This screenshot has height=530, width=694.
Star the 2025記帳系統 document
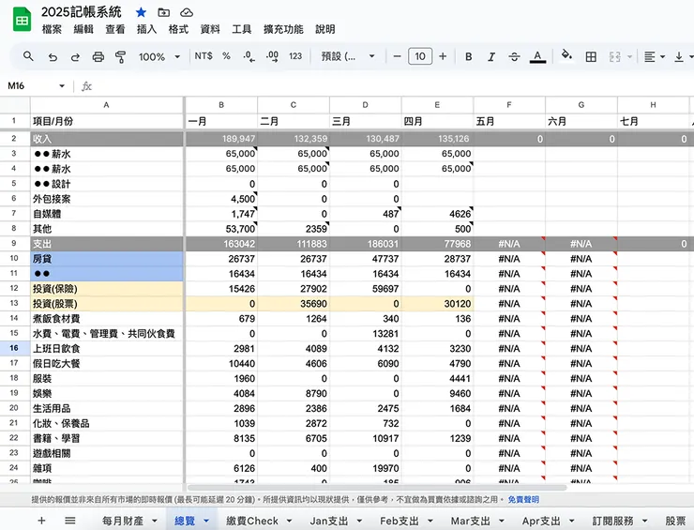coord(142,12)
